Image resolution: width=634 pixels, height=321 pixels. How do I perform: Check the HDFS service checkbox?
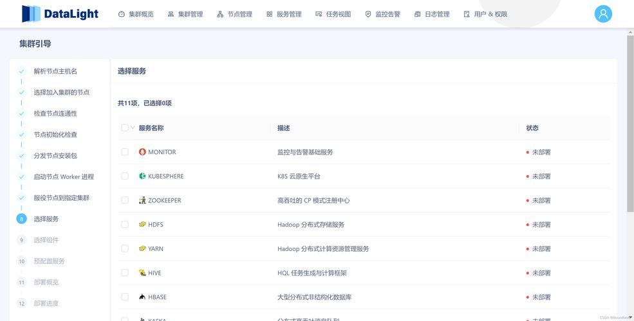tap(125, 224)
